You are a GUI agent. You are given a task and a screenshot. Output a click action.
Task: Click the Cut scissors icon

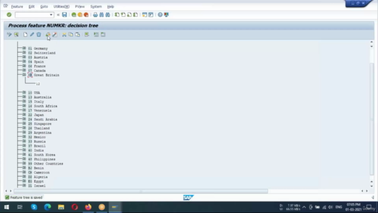(64, 34)
